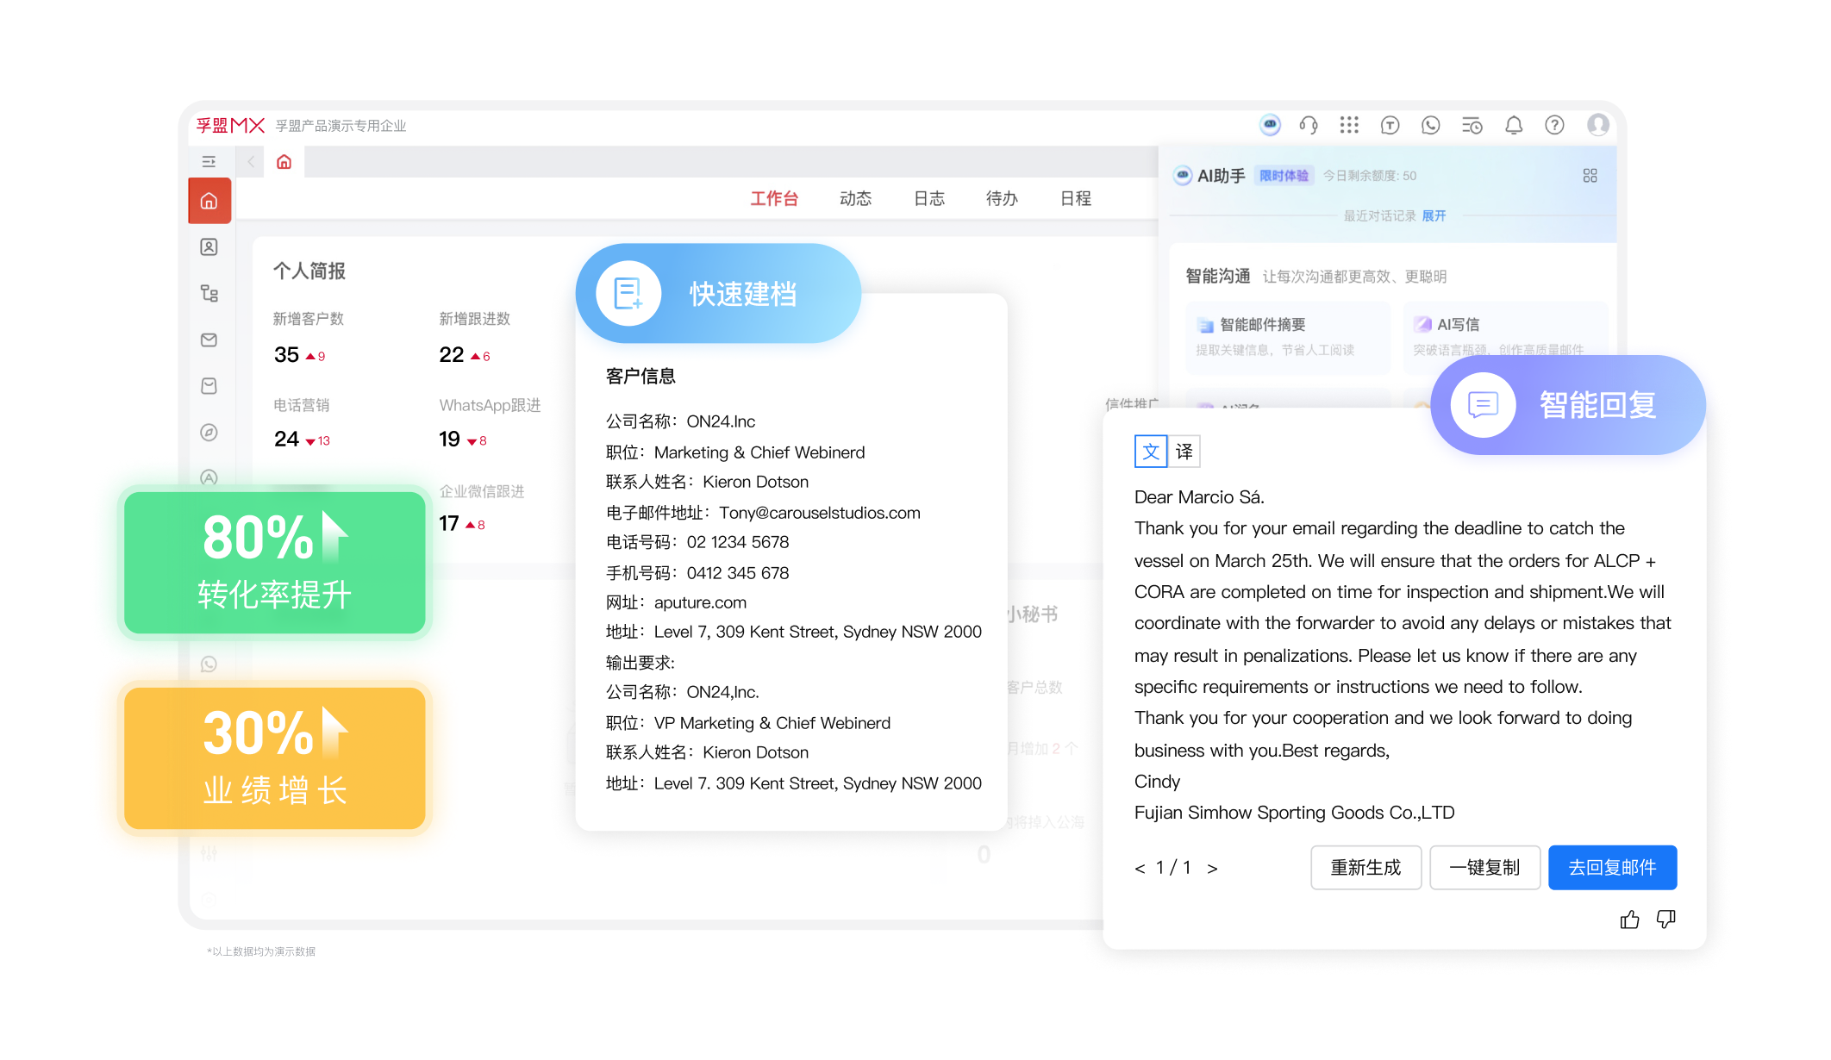This screenshot has width=1831, height=1060.
Task: Switch to the 待办 tab
Action: pyautogui.click(x=1001, y=198)
